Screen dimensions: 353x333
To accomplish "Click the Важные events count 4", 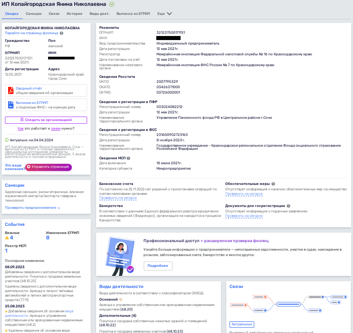I will (x=12, y=238).
